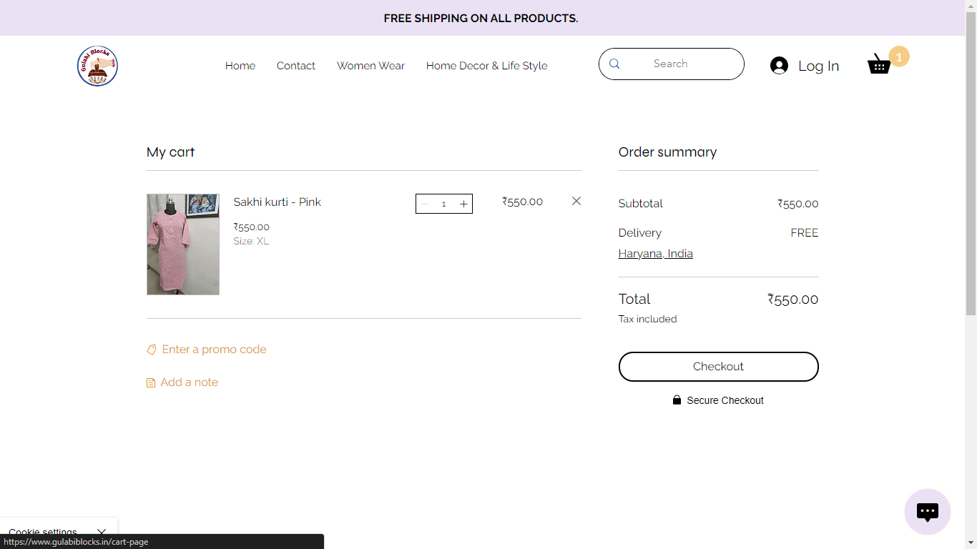Open the chat widget bubble
The height and width of the screenshot is (549, 977).
(x=927, y=512)
